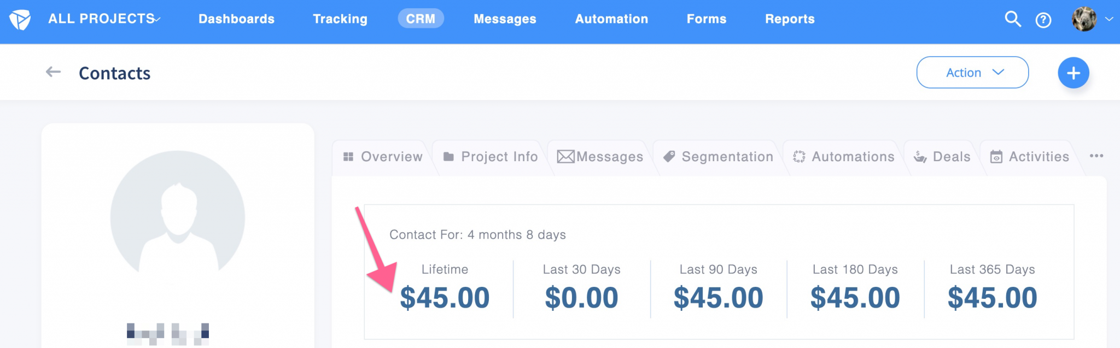
Task: Open the Project Info tab
Action: [x=491, y=157]
